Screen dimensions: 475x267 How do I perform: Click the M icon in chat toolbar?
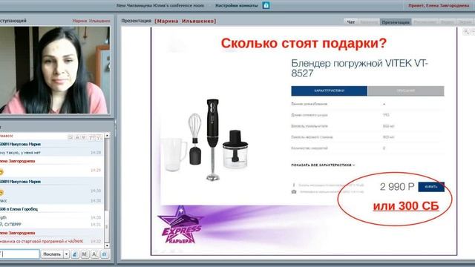[85, 254]
